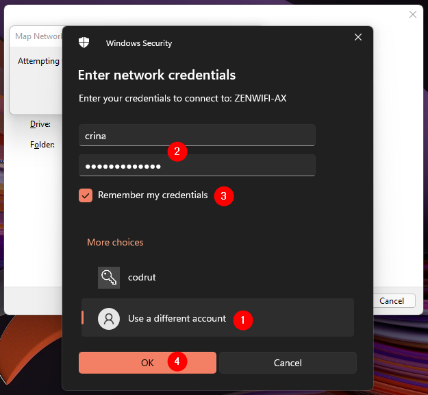Click the ZENWIFI-AX connection prompt text
The height and width of the screenshot is (395, 428).
coord(183,98)
